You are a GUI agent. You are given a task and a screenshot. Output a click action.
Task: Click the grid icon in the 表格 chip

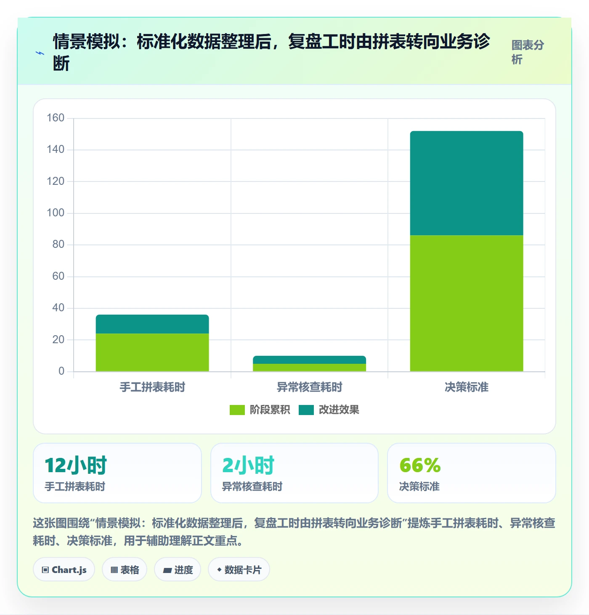tap(114, 570)
